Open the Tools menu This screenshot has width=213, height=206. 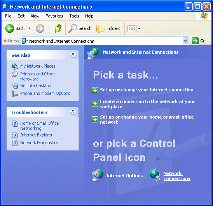click(x=74, y=16)
